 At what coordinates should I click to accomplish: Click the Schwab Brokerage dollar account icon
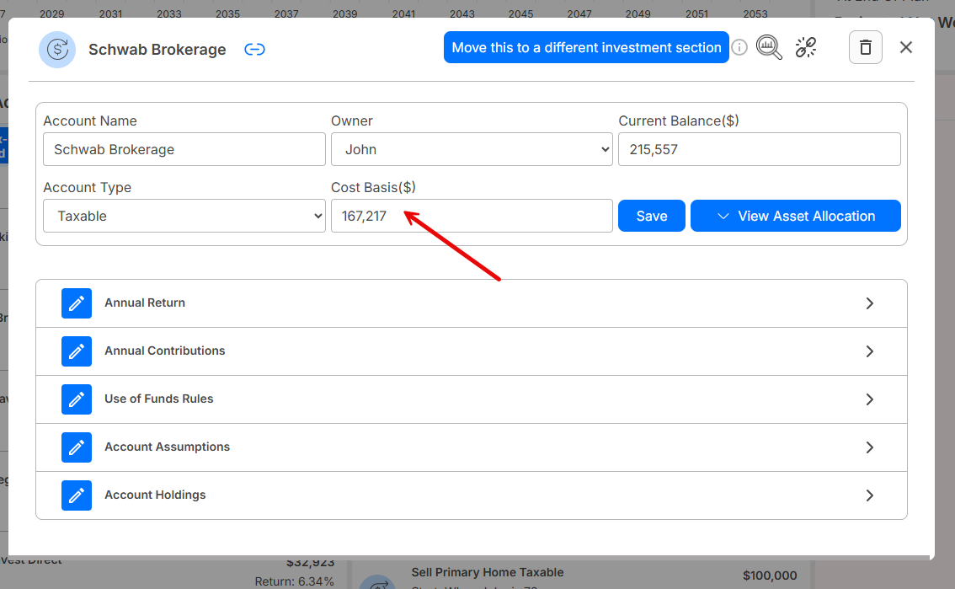57,50
